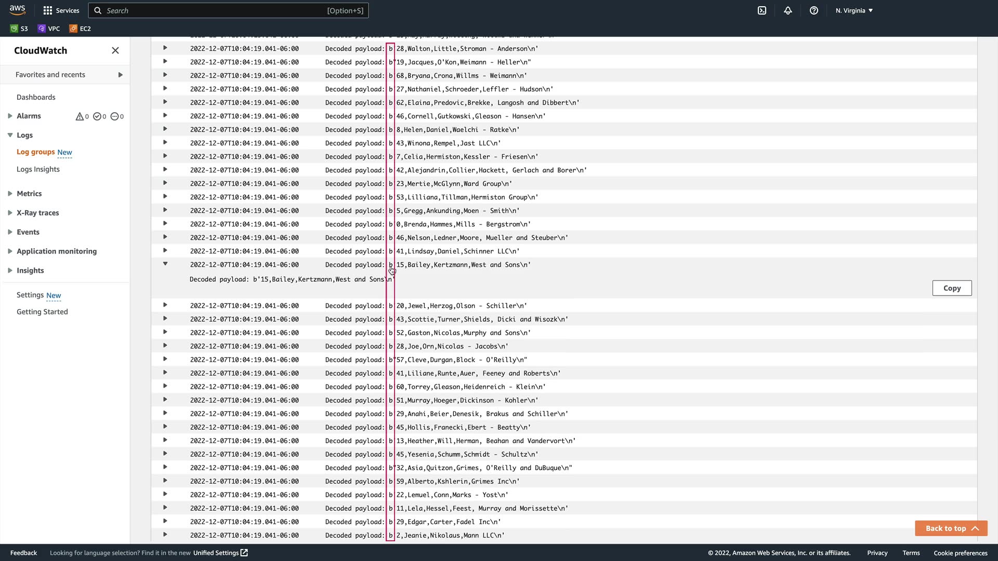
Task: Open the VPC shortcut in the favorites bar
Action: (x=49, y=29)
